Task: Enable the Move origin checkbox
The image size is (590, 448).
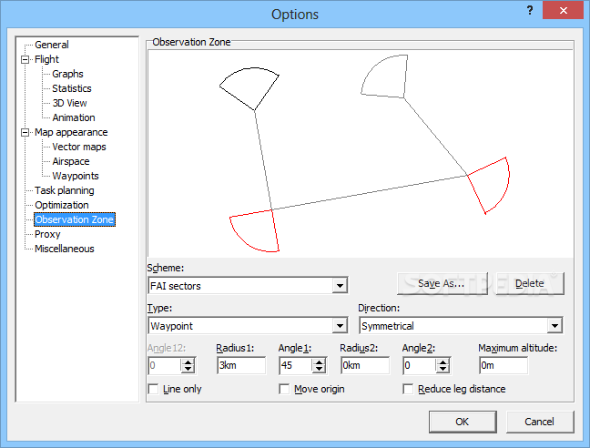Action: [x=284, y=389]
